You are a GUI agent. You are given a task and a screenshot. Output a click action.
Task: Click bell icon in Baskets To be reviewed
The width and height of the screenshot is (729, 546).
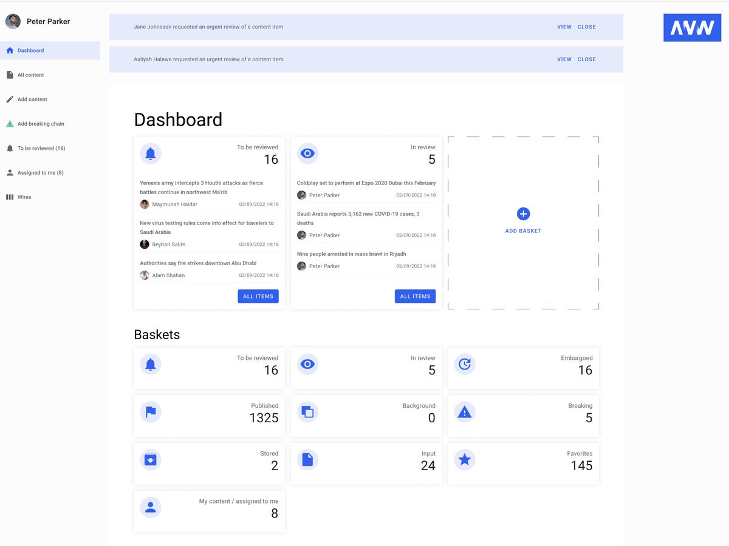click(151, 364)
